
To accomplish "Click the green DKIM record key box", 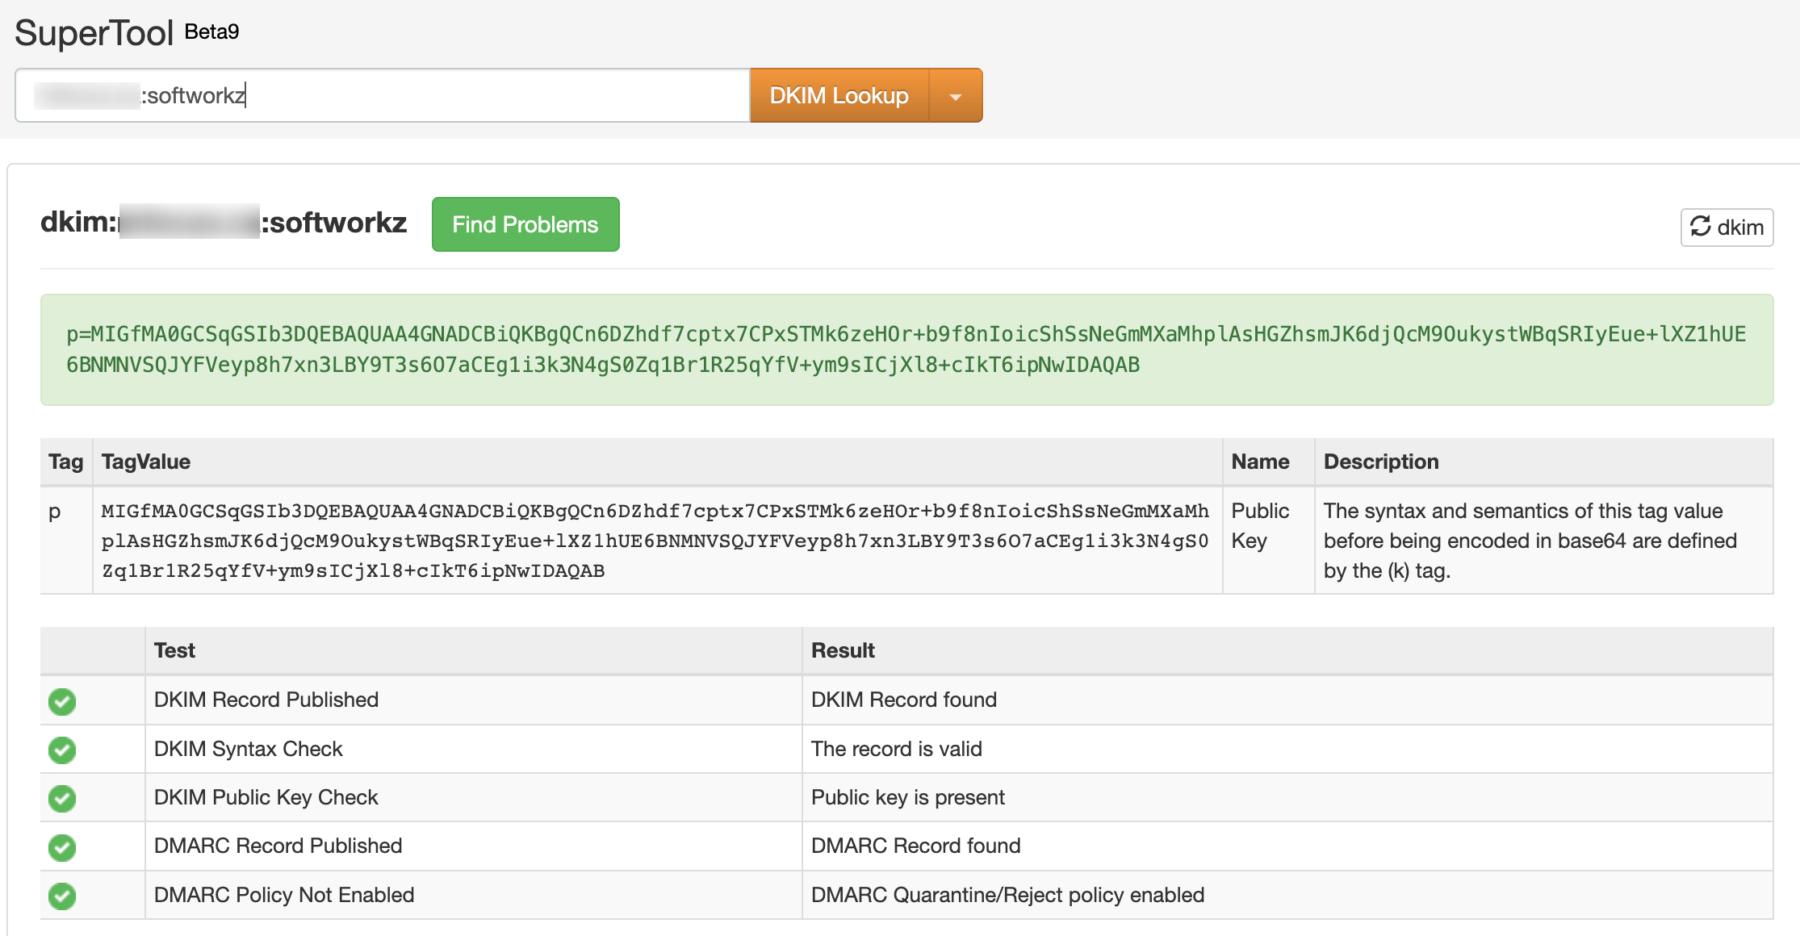I will (x=906, y=349).
